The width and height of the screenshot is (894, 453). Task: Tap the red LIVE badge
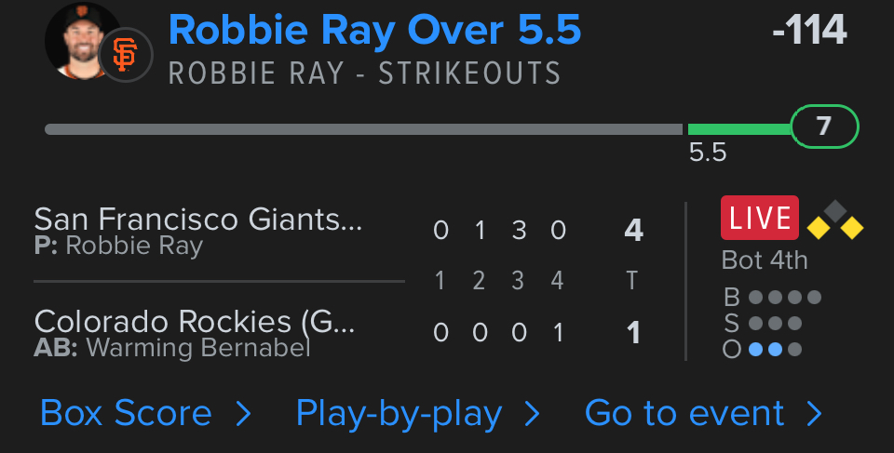click(759, 219)
